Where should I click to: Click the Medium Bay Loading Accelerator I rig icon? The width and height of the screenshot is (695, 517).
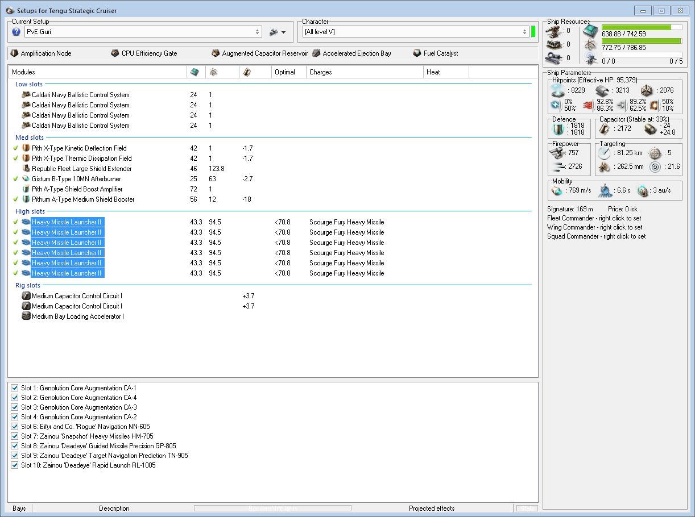pyautogui.click(x=26, y=316)
